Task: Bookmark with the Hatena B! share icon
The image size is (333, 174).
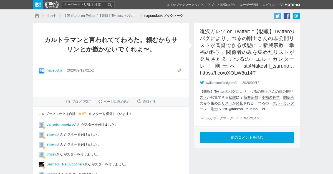Action: (x=296, y=16)
